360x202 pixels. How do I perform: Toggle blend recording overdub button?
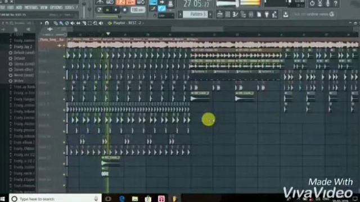pyautogui.click(x=130, y=2)
